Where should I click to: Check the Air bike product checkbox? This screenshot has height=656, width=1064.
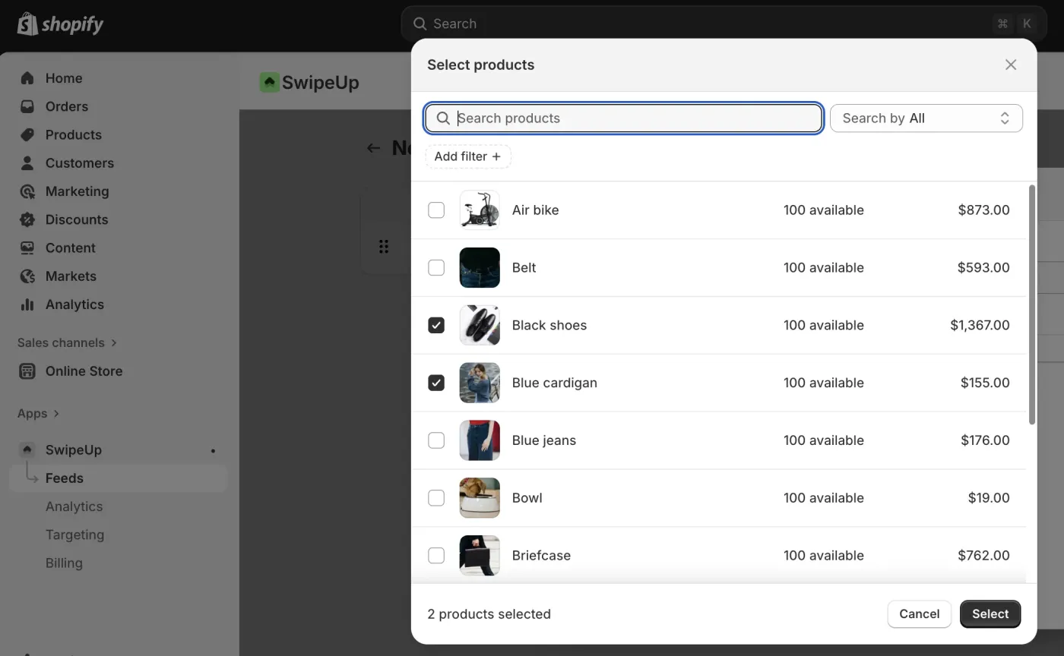click(x=436, y=210)
